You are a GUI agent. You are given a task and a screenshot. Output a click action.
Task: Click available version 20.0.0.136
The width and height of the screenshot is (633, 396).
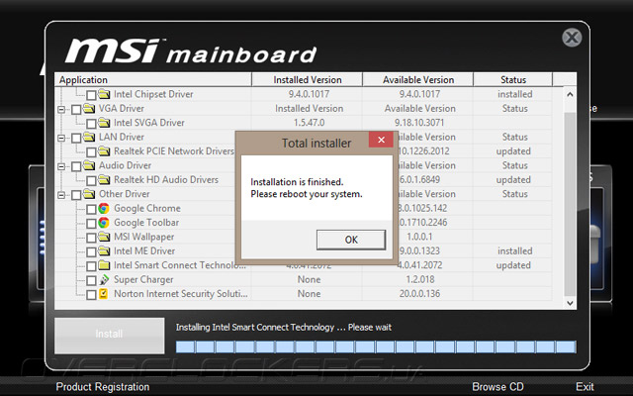point(419,294)
